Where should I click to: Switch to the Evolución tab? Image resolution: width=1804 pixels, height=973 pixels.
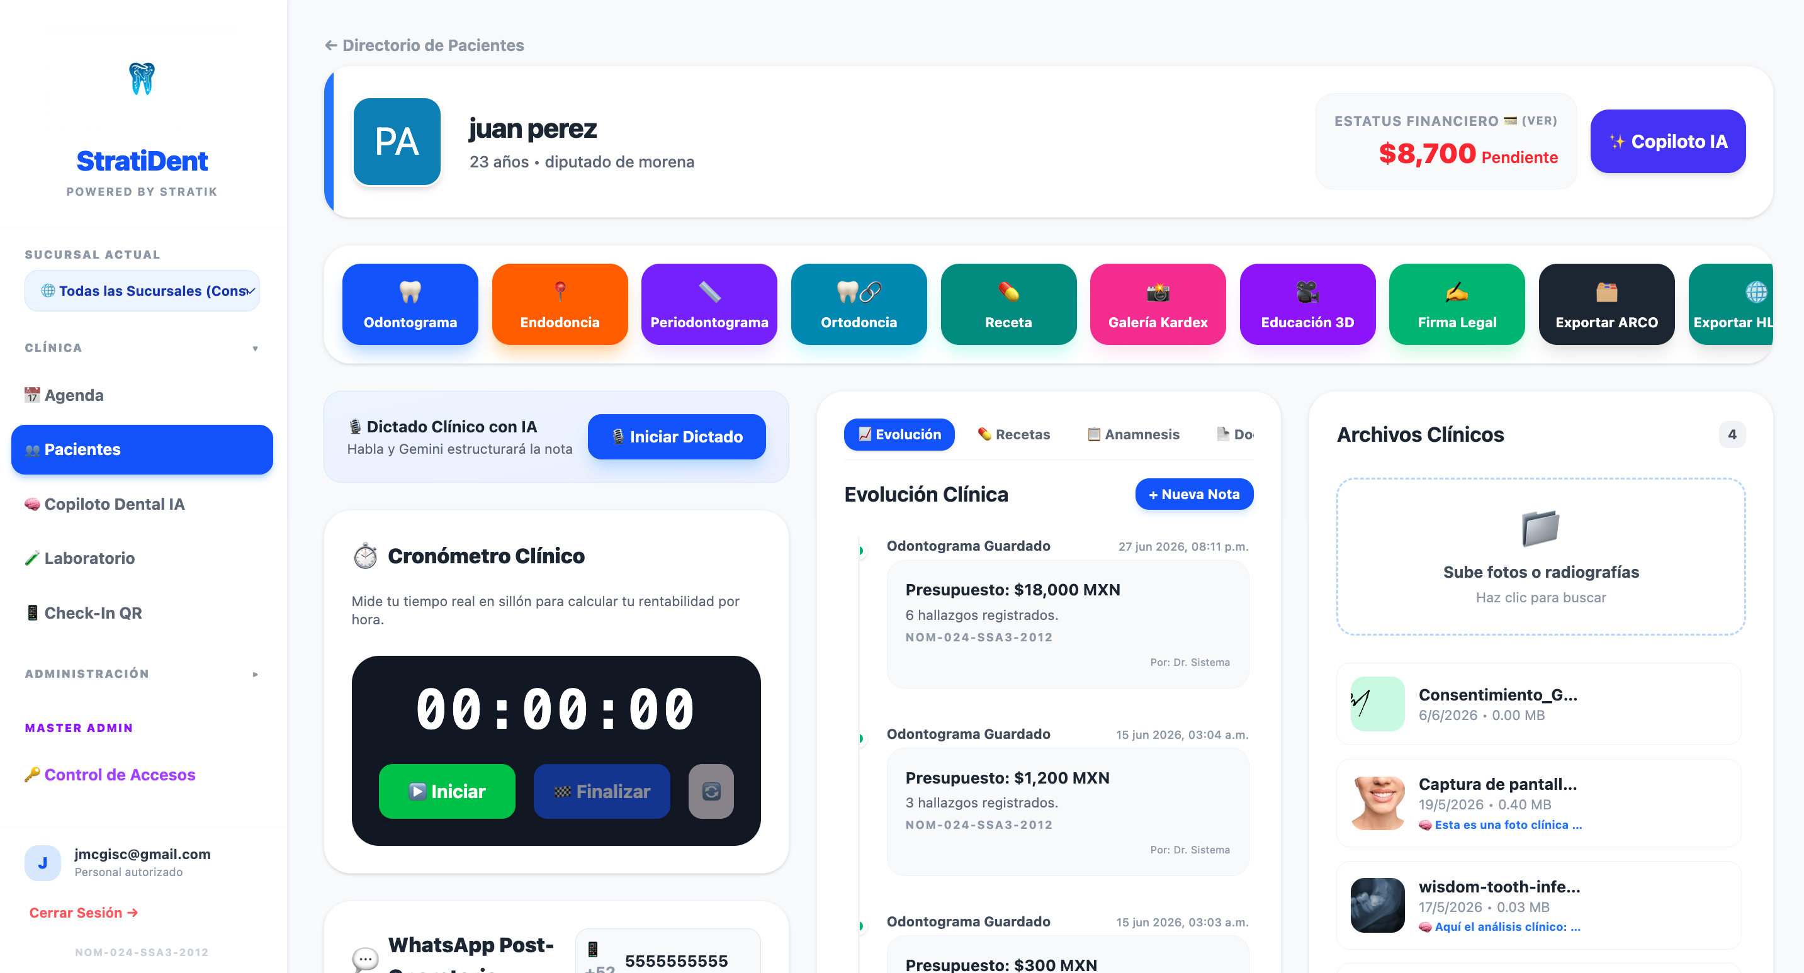[898, 434]
